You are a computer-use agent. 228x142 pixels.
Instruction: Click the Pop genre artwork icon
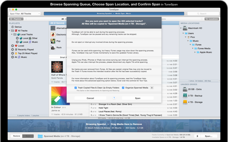pyautogui.click(x=53, y=41)
